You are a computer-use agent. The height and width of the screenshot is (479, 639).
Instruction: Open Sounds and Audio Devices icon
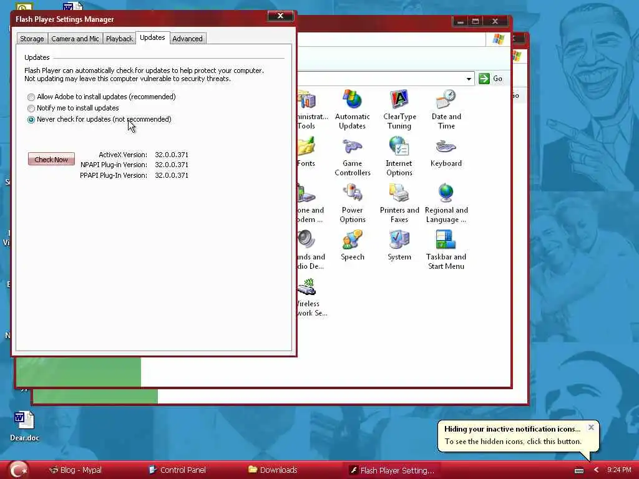(x=311, y=249)
